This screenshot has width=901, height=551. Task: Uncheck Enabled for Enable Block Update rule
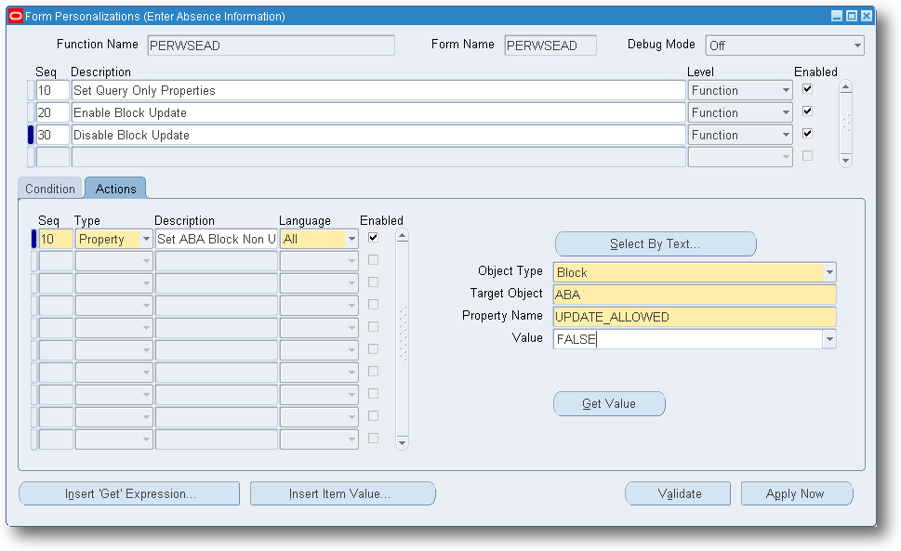click(807, 112)
